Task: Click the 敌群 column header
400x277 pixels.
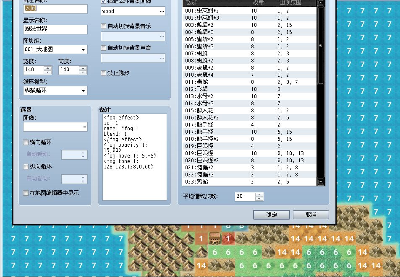Action: click(192, 3)
